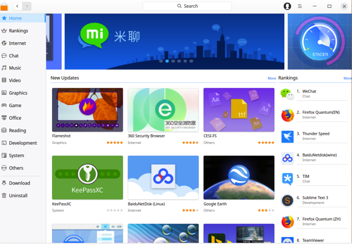
Task: Click Google Earth's star rating
Action: [266, 210]
